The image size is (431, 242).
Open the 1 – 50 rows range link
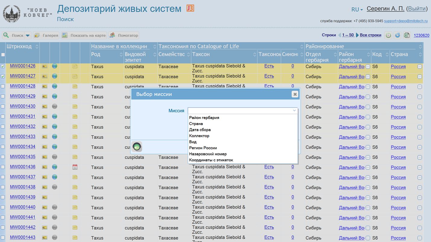click(x=348, y=35)
